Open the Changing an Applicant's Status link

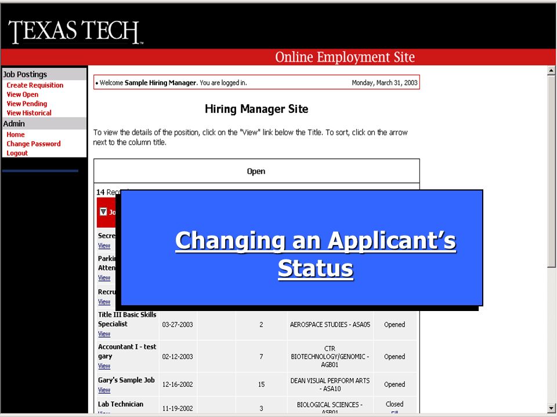(316, 254)
